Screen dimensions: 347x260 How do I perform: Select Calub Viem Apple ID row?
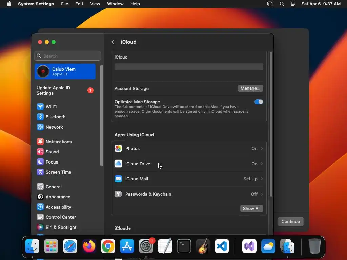pyautogui.click(x=65, y=71)
